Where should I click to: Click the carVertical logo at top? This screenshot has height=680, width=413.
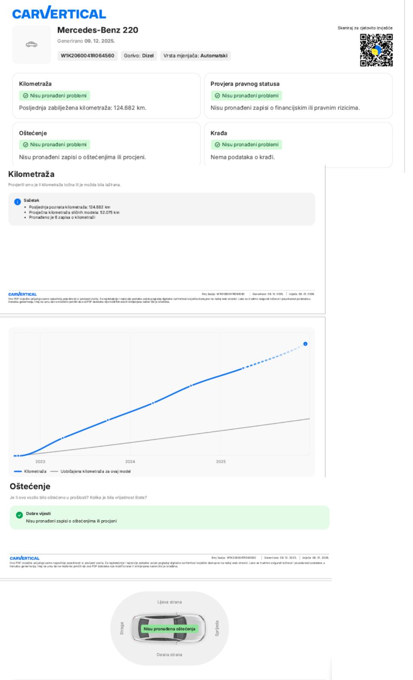59,13
